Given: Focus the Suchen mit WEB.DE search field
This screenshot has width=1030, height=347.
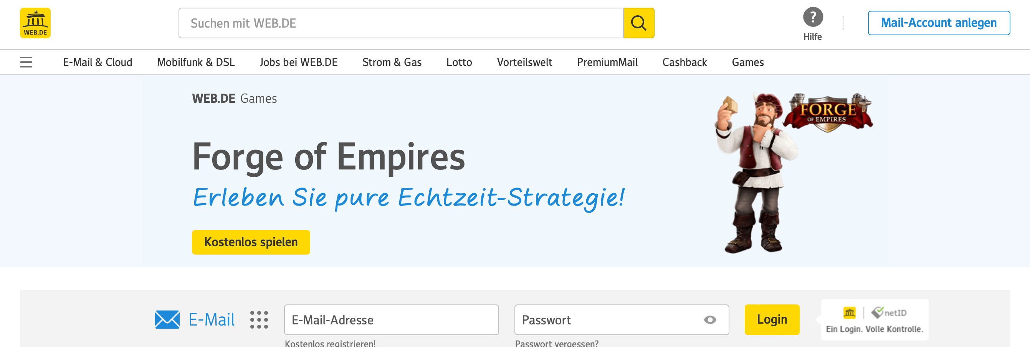Looking at the screenshot, I should [x=401, y=23].
